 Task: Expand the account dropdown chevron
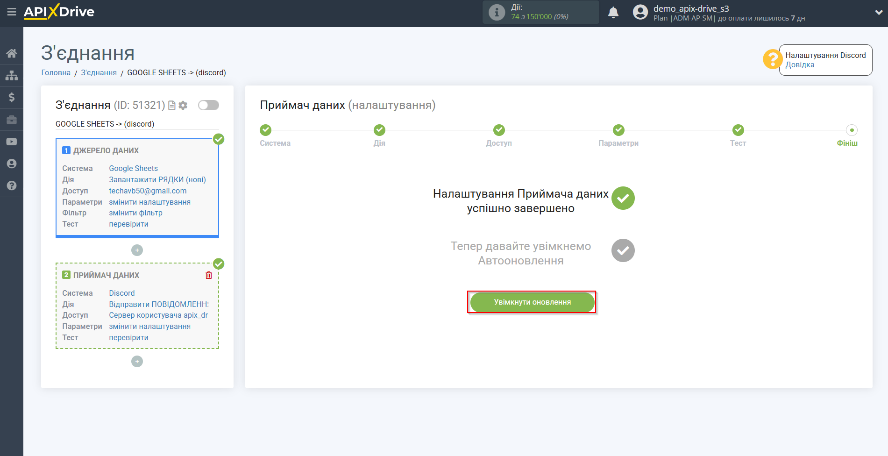tap(878, 13)
